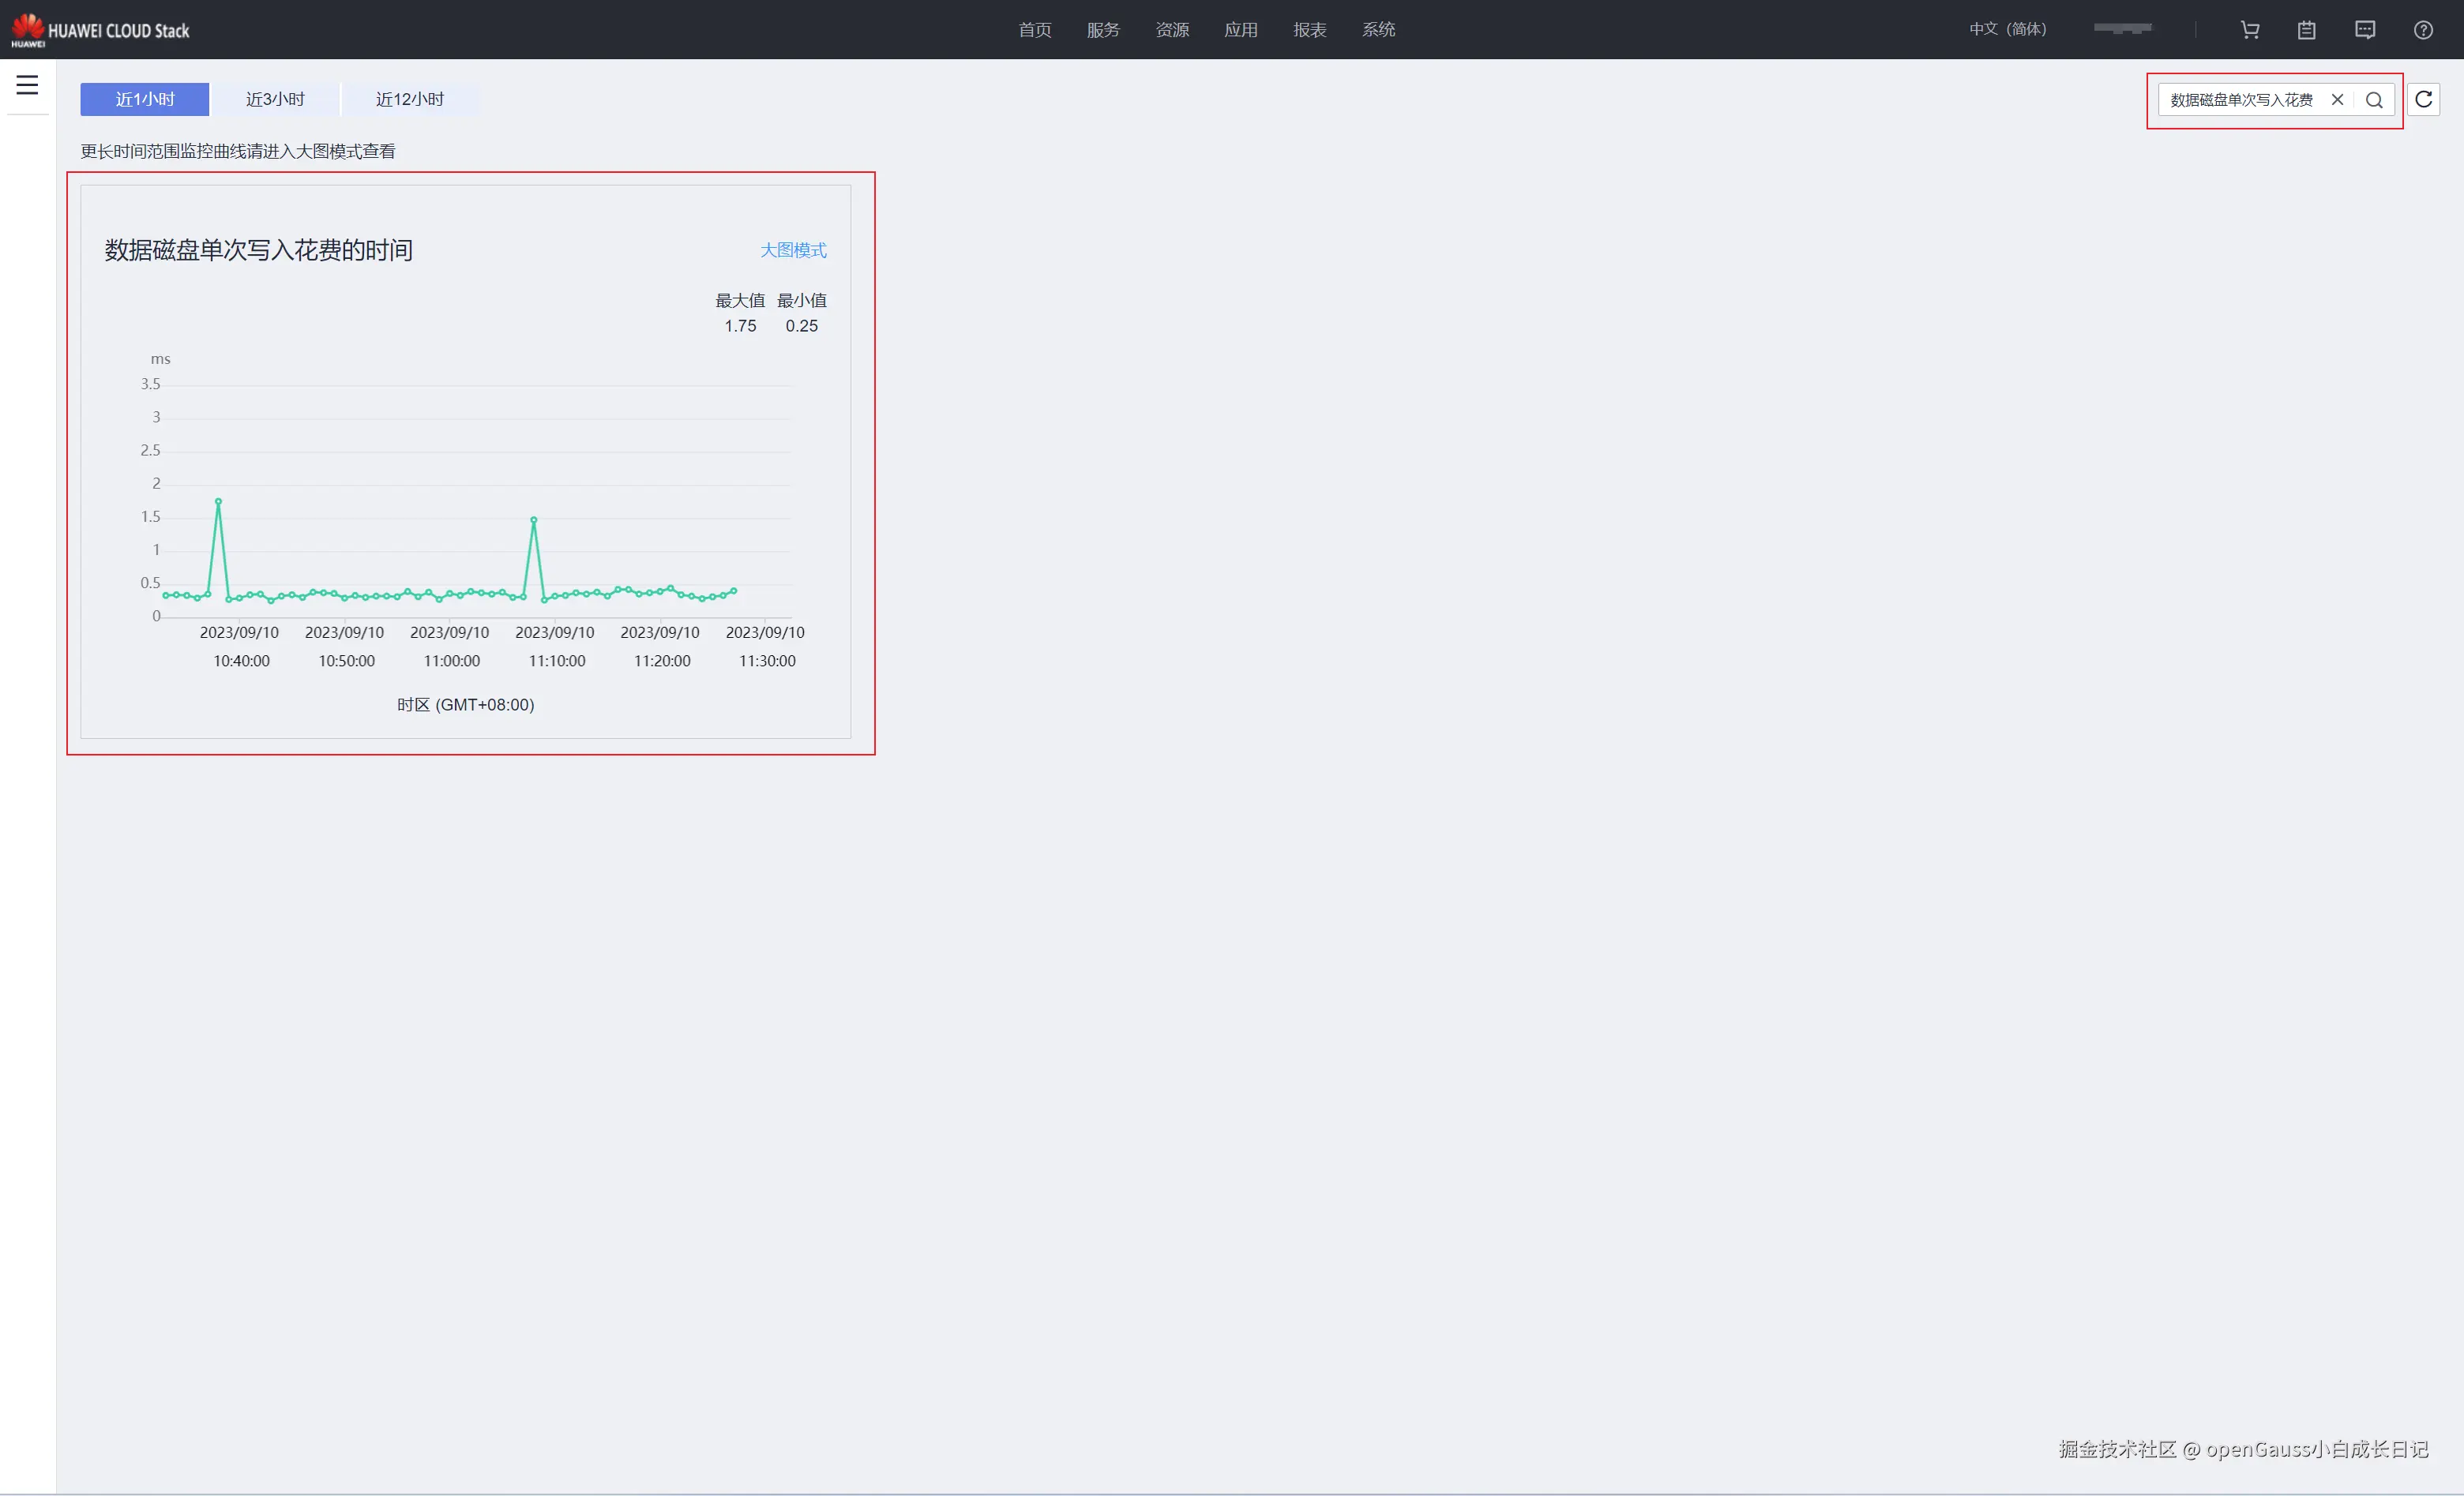Open the hamburger side menu
Screen dimensions: 2464x1496
(27, 85)
